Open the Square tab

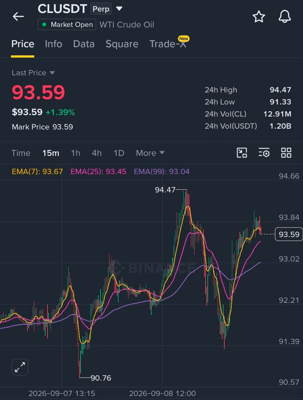tap(122, 44)
